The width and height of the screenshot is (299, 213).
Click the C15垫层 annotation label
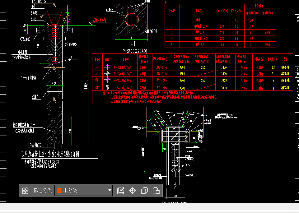(x=25, y=39)
